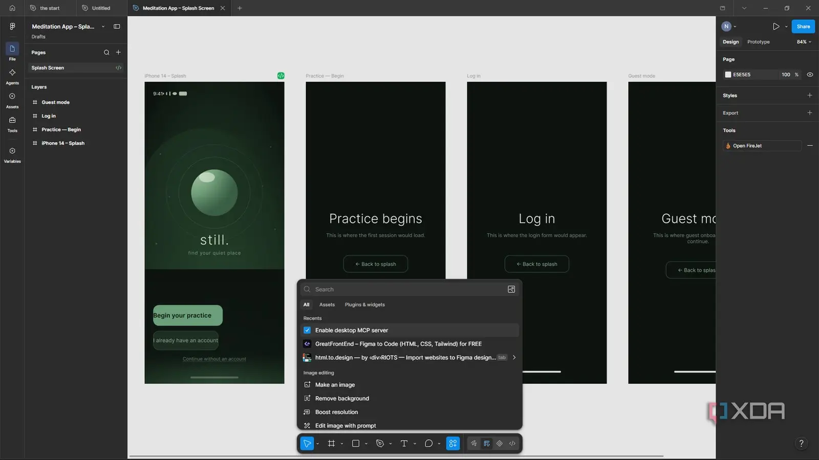Image resolution: width=819 pixels, height=460 pixels.
Task: Click the Home icon in the tab bar
Action: pyautogui.click(x=12, y=8)
